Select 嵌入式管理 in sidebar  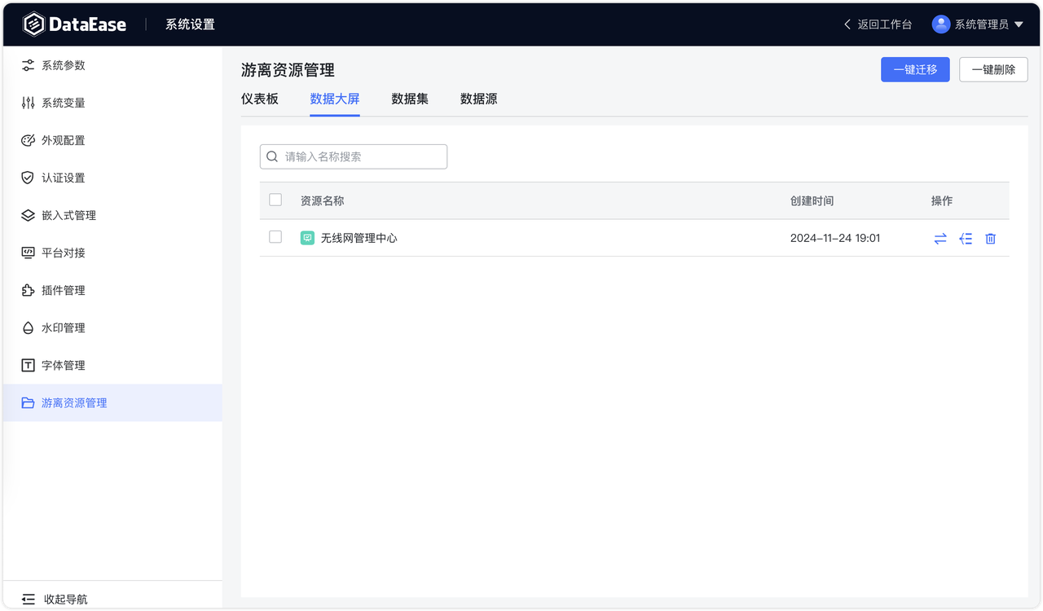tap(112, 215)
